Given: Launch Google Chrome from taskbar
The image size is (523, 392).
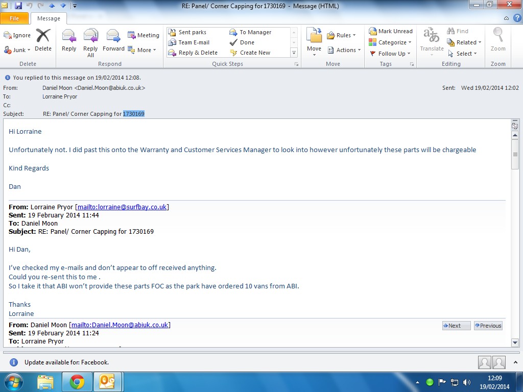Looking at the screenshot, I should coord(77,382).
